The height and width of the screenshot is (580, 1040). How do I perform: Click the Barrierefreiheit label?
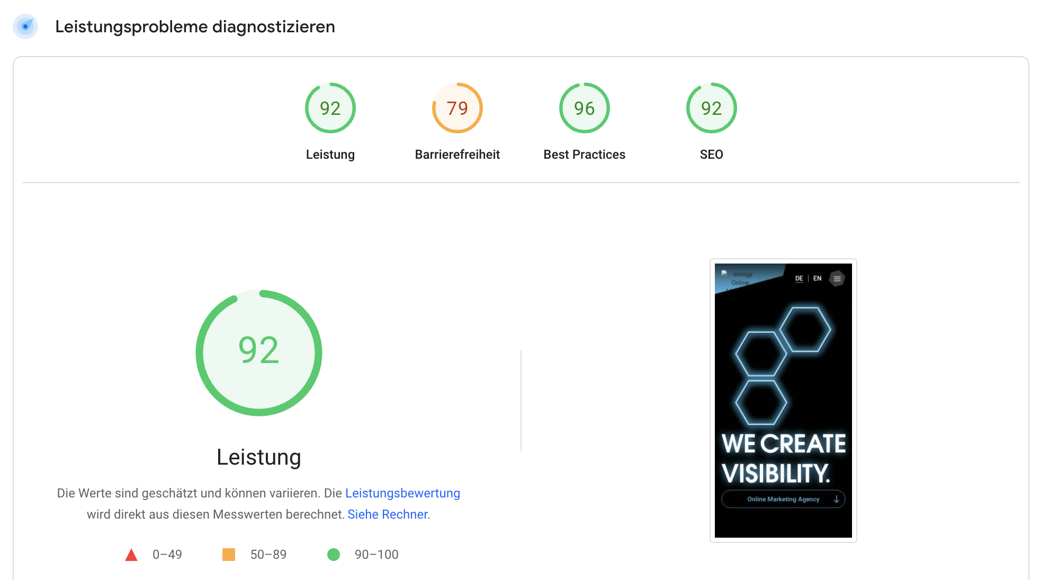pyautogui.click(x=458, y=155)
